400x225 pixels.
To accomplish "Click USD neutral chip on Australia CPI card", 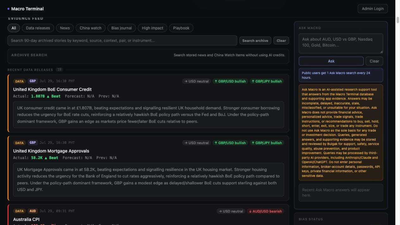I will click(x=231, y=211).
